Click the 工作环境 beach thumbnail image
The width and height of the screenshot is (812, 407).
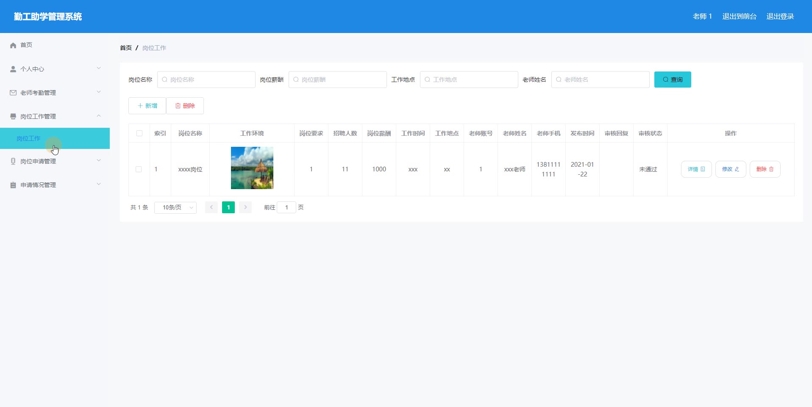252,168
